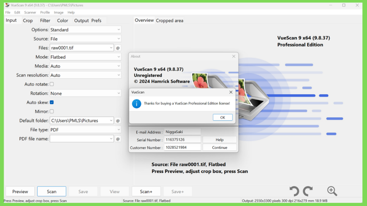
Task: Switch to the Filter tab
Action: pos(45,20)
